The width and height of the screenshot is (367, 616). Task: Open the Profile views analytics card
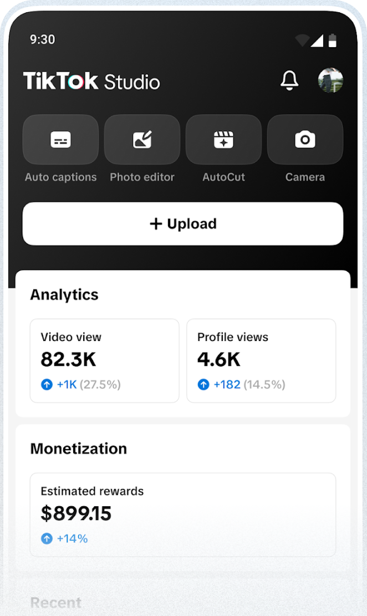coord(261,360)
